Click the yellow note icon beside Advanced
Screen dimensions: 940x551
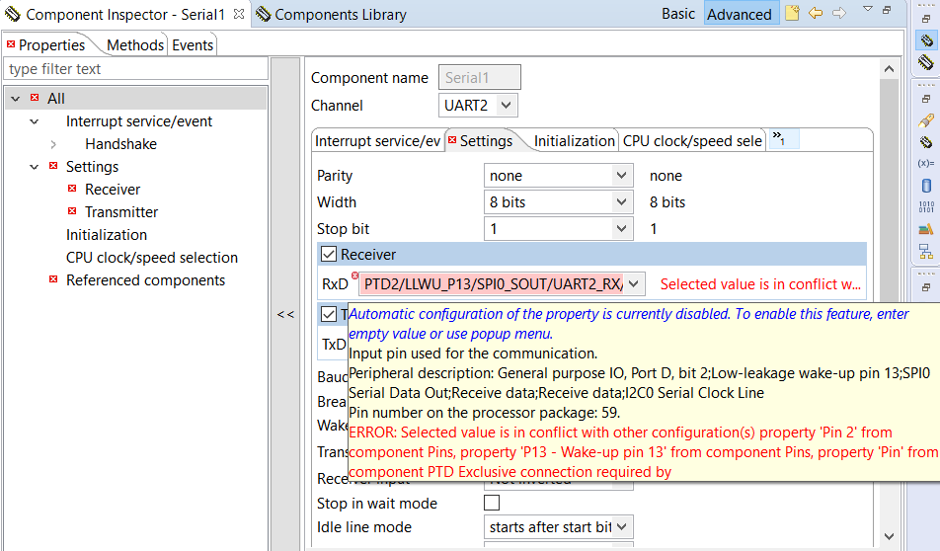(x=792, y=13)
